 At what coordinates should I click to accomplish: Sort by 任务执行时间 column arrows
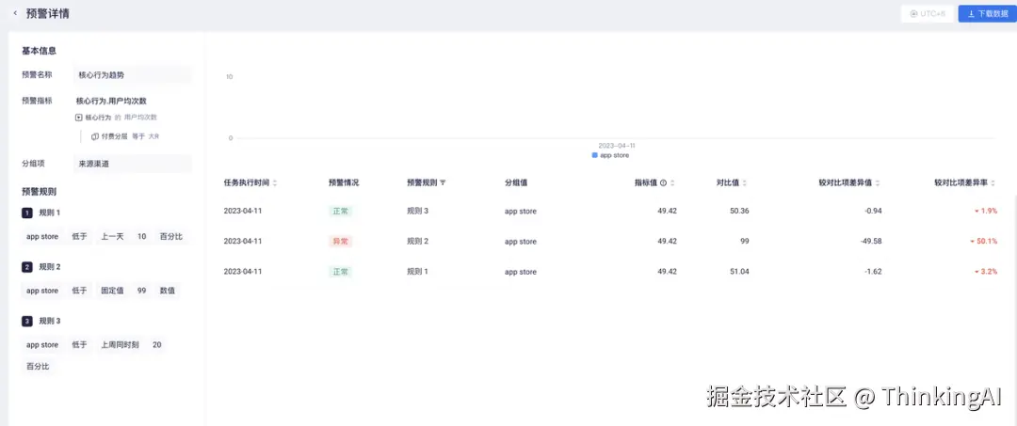(275, 183)
